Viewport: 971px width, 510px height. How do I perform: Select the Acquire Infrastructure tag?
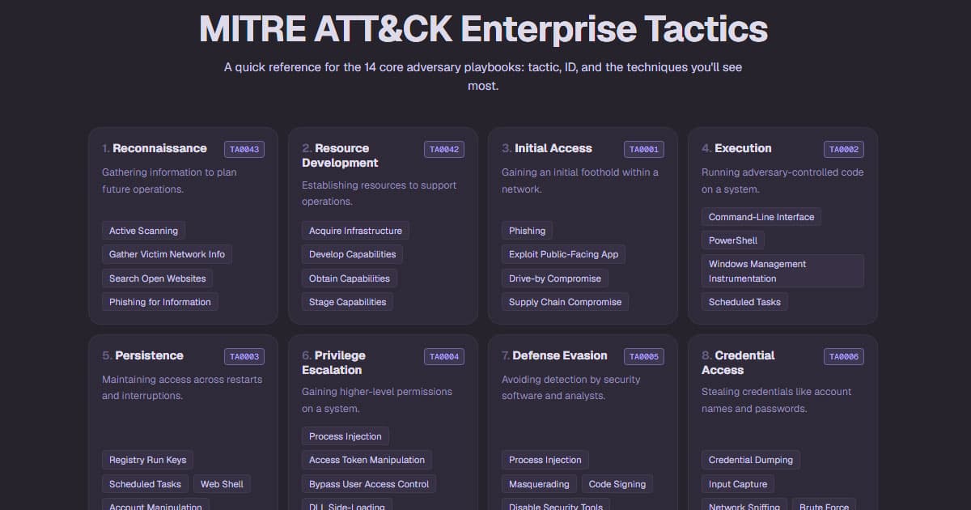click(355, 231)
